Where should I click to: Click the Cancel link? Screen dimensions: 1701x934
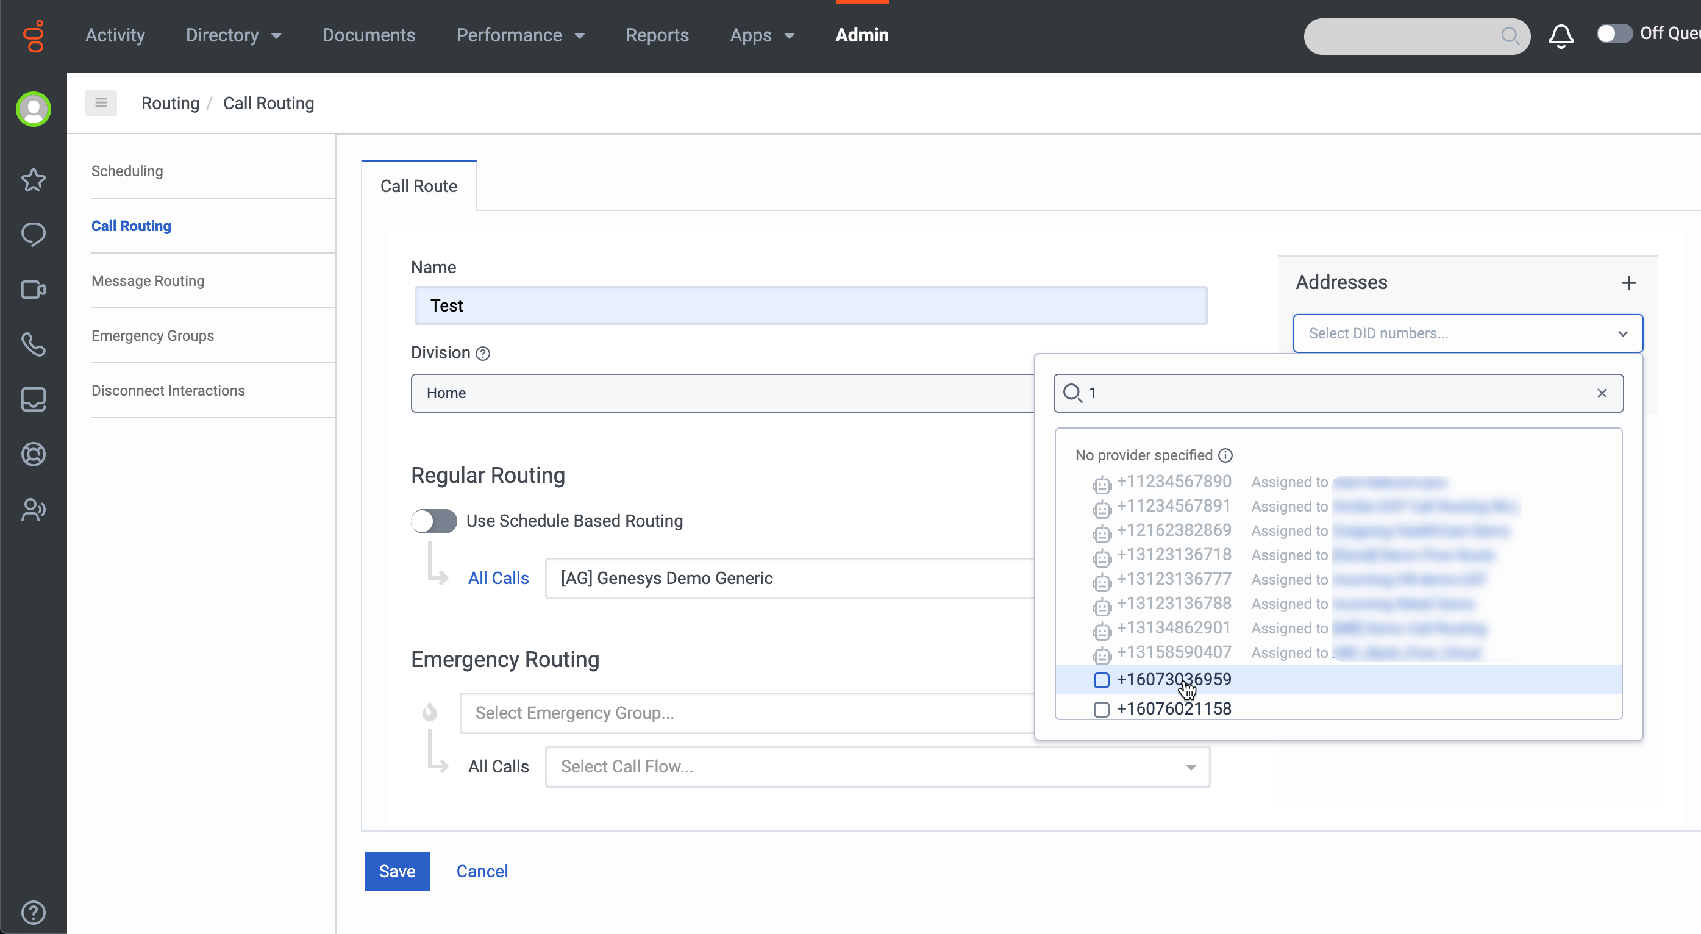point(482,871)
